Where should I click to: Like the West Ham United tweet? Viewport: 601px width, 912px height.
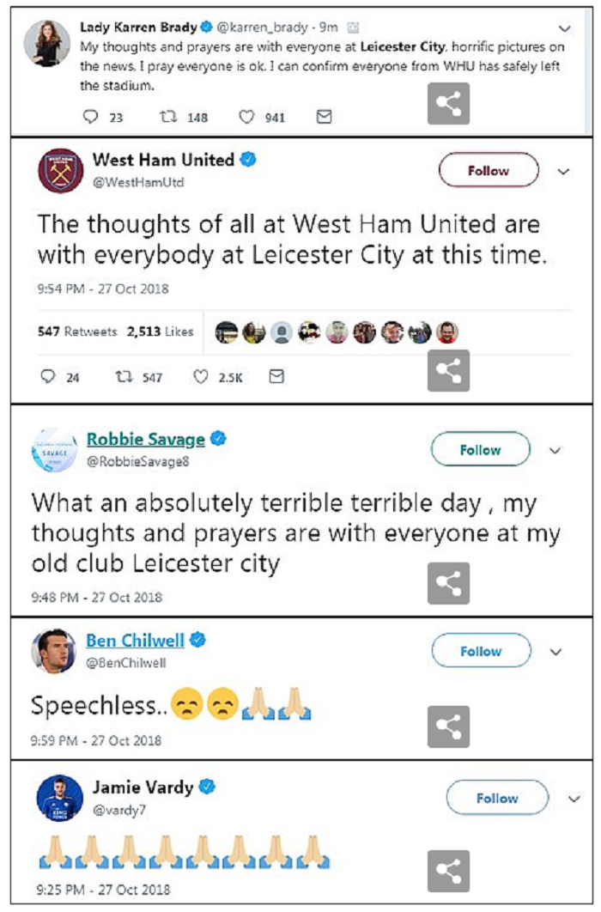[x=201, y=377]
